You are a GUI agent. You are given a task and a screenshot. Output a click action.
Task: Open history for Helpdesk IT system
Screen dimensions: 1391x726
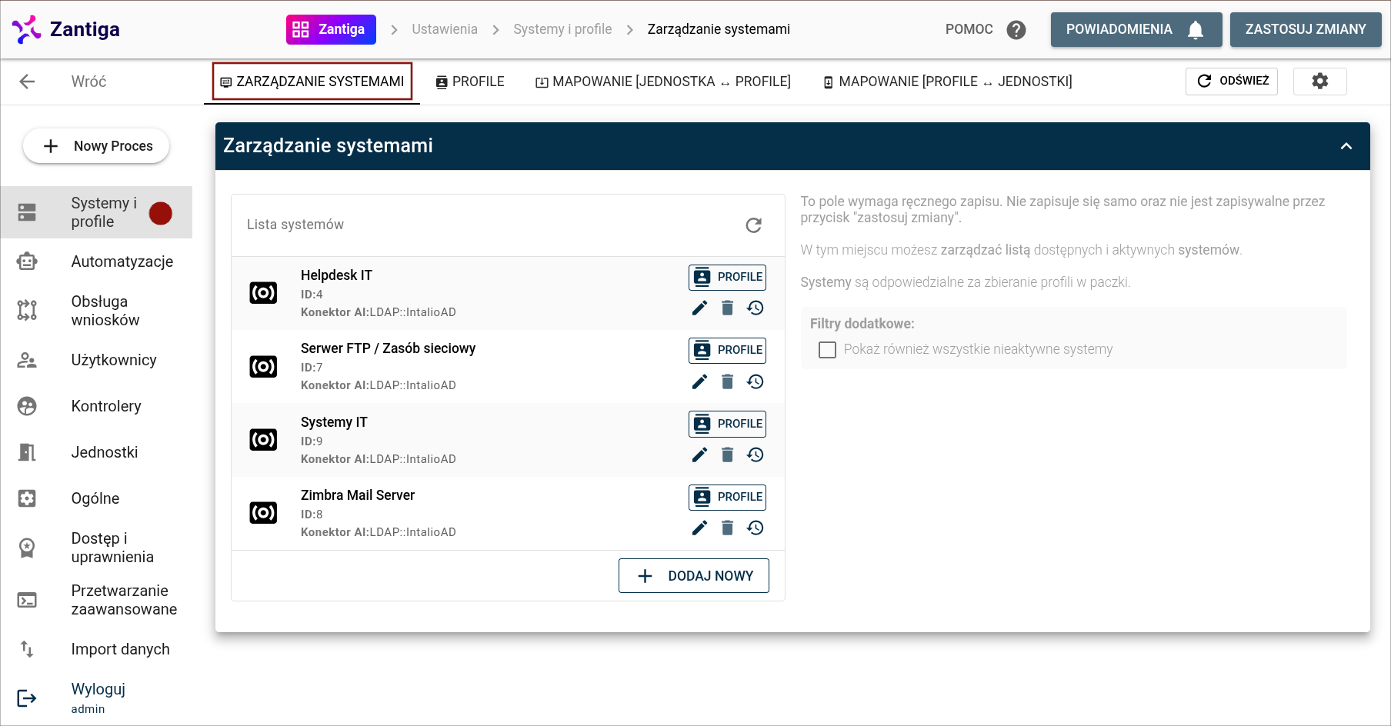coord(756,308)
